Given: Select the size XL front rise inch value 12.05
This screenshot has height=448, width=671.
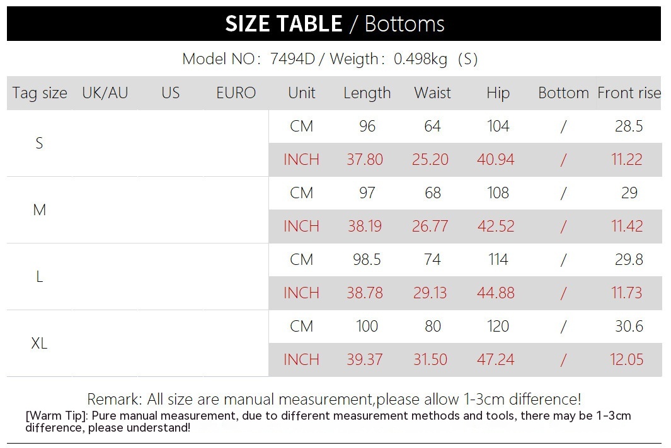Looking at the screenshot, I should (x=627, y=360).
